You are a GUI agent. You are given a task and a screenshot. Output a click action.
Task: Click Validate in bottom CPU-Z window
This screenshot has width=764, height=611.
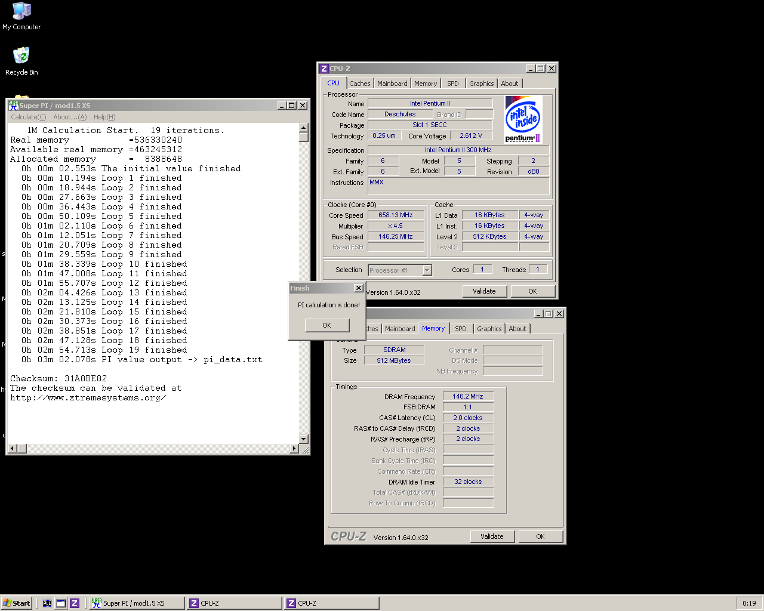(x=492, y=536)
